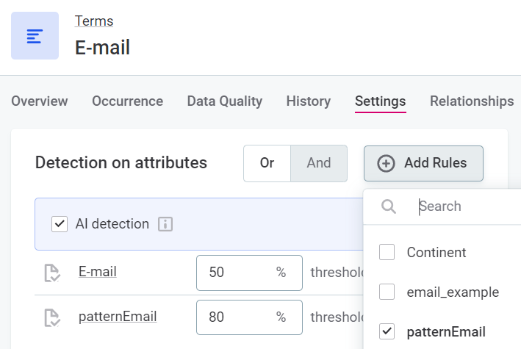Screen dimensions: 521x349
Task: Open the Overview tab
Action: [40, 101]
